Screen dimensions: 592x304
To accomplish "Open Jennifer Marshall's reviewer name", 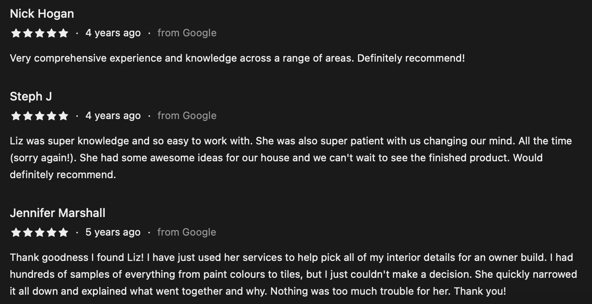I will (x=57, y=213).
